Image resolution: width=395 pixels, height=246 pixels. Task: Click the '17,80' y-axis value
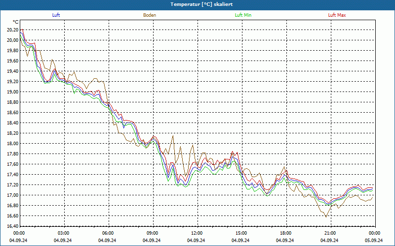coord(13,154)
